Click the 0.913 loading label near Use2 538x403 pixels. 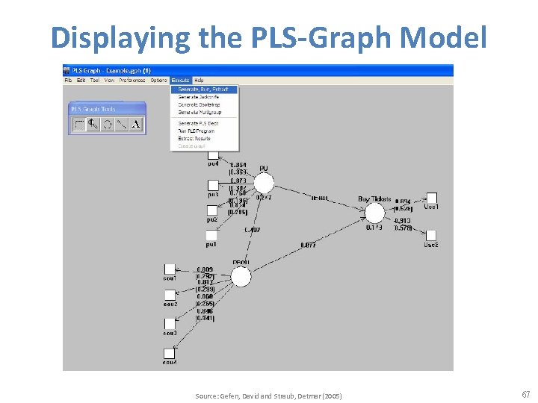pos(402,221)
